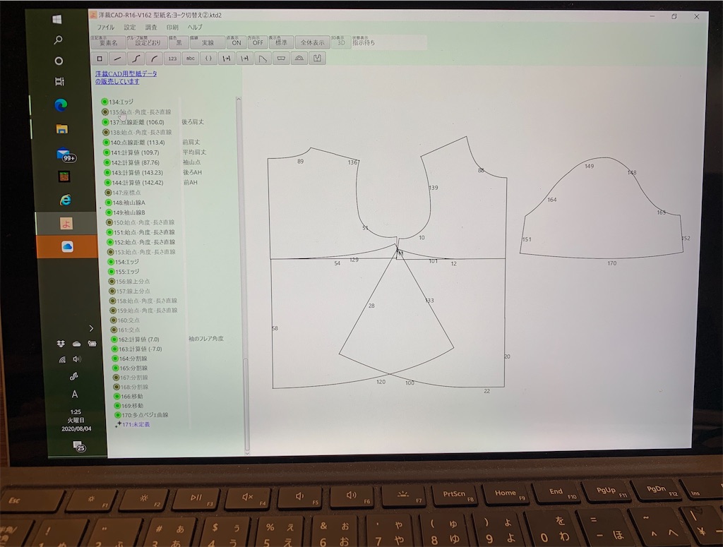The image size is (723, 547).
Task: Select the protractor angle tool
Action: coord(299,59)
